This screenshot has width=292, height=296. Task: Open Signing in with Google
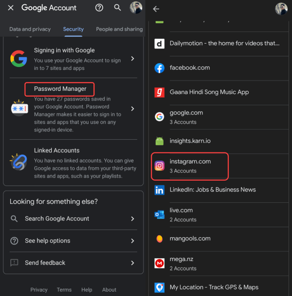73,59
